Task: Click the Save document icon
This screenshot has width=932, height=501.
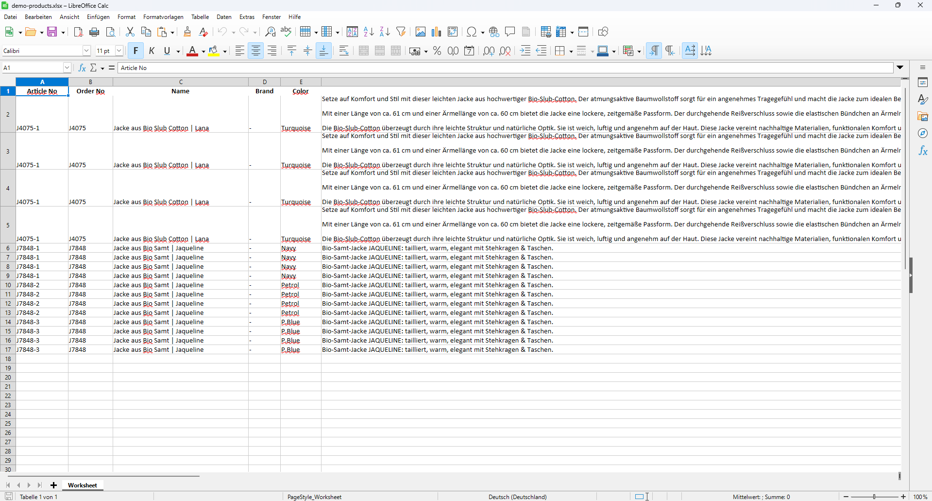Action: (51, 32)
